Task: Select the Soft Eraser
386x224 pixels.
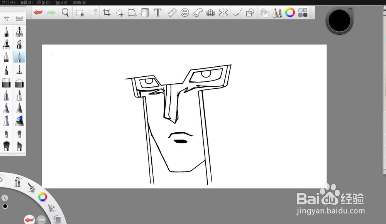Action: coord(19,83)
